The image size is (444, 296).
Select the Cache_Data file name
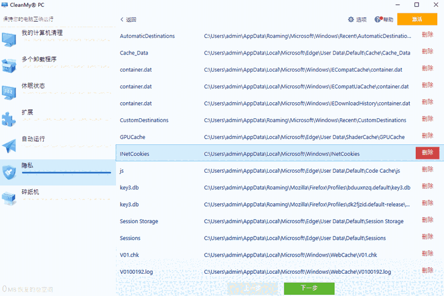tap(134, 53)
